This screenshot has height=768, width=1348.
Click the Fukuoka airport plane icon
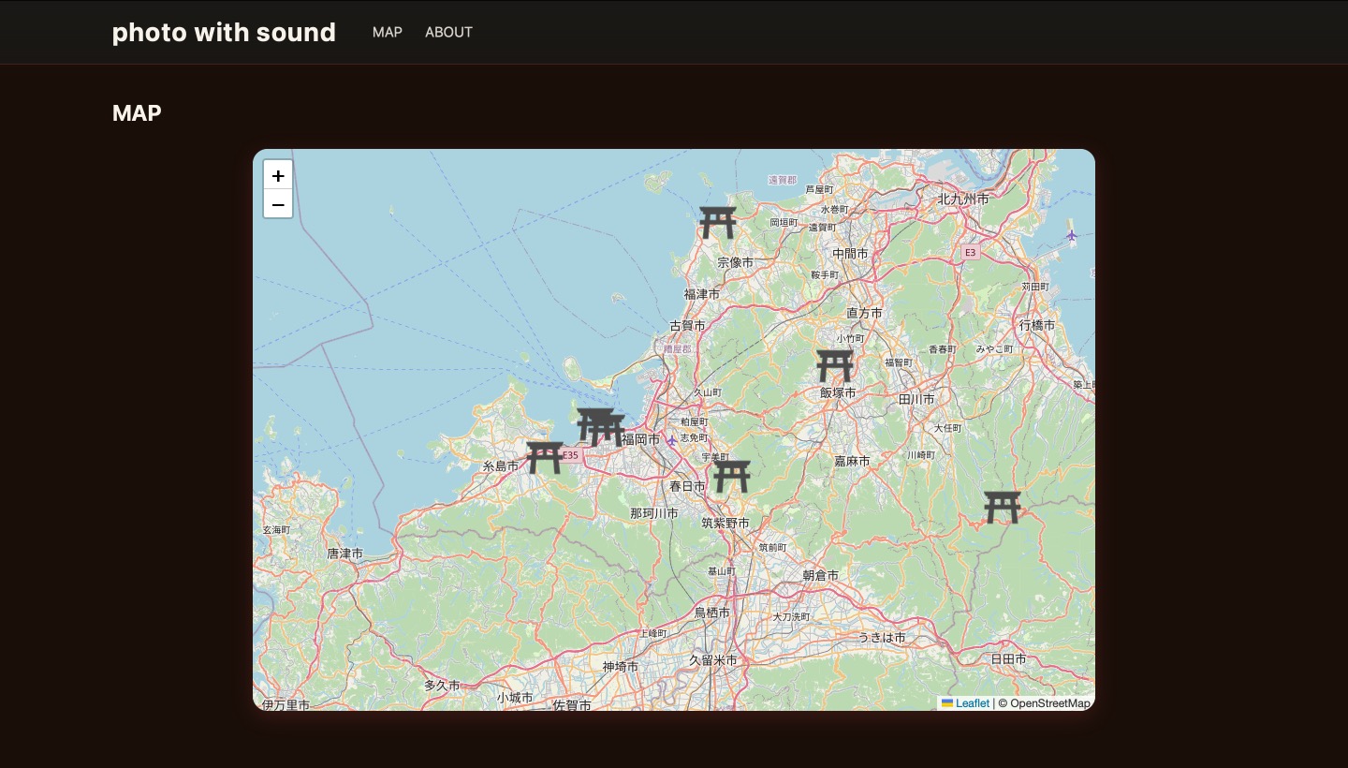671,440
